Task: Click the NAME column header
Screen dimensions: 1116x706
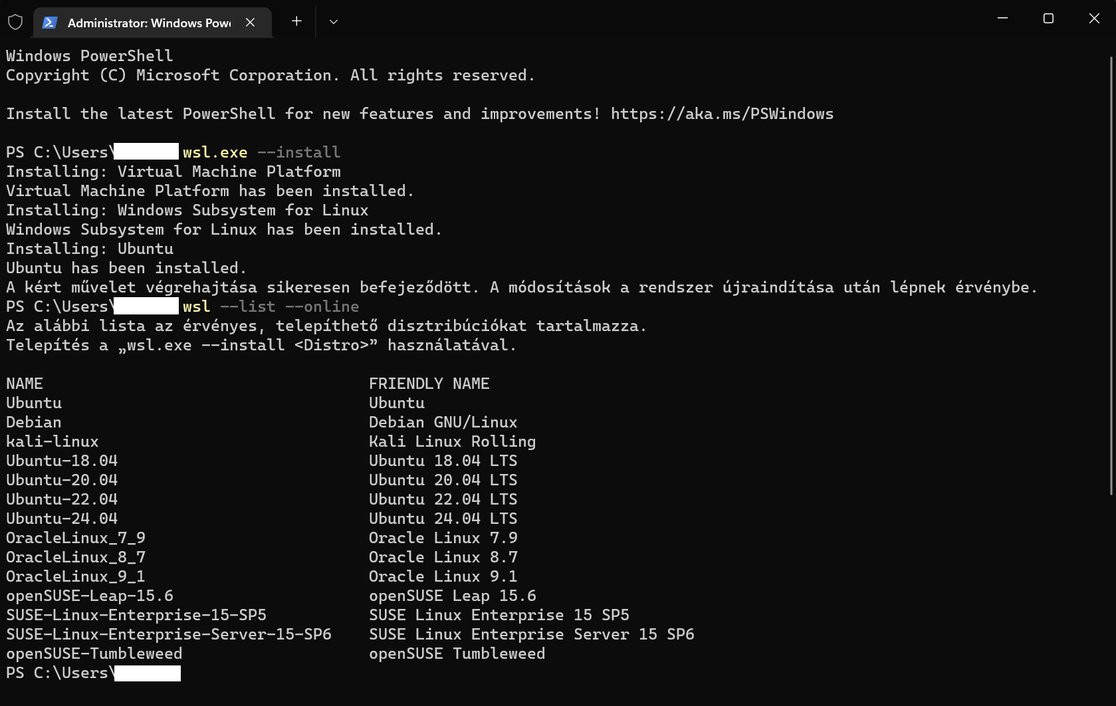Action: (x=25, y=384)
